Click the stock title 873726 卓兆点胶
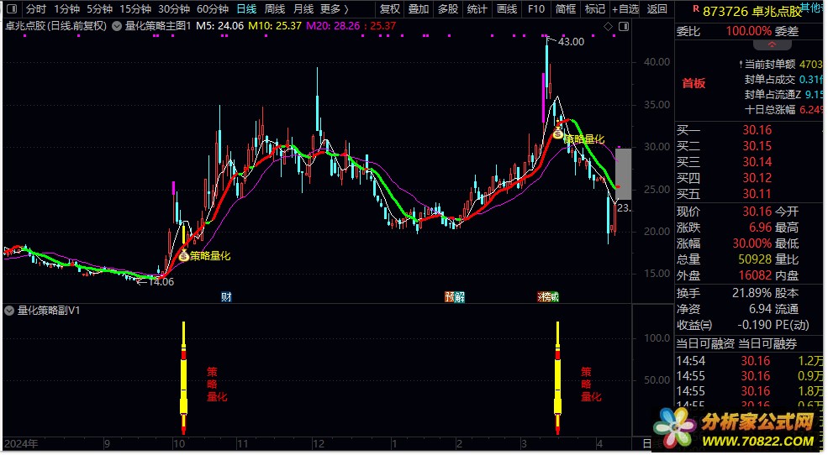828x455 pixels. pos(752,12)
